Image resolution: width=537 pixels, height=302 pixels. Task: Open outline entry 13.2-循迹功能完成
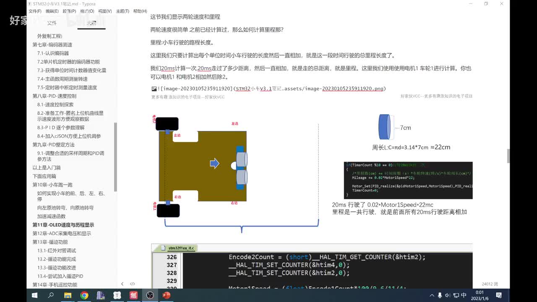[x=57, y=259]
